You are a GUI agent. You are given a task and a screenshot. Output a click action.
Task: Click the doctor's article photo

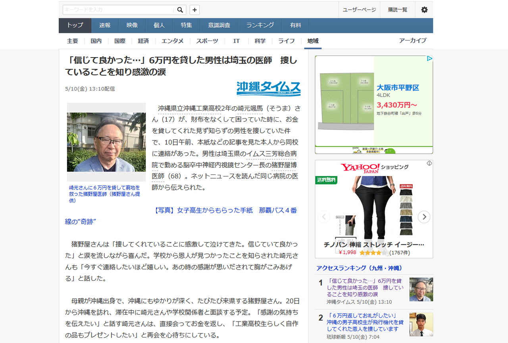point(106,142)
